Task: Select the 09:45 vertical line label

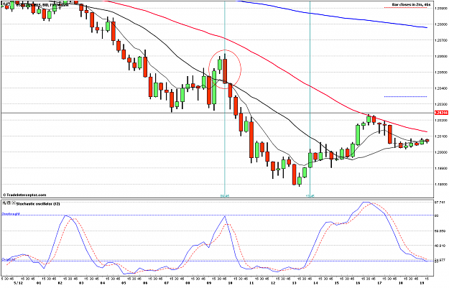Action: 224,196
